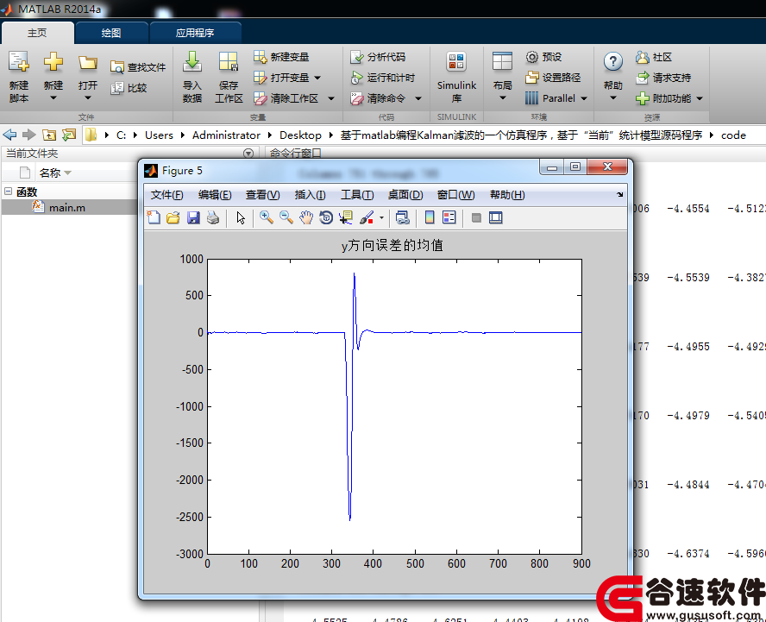This screenshot has height=622, width=766.
Task: Click the Administrator path segment
Action: click(x=226, y=135)
